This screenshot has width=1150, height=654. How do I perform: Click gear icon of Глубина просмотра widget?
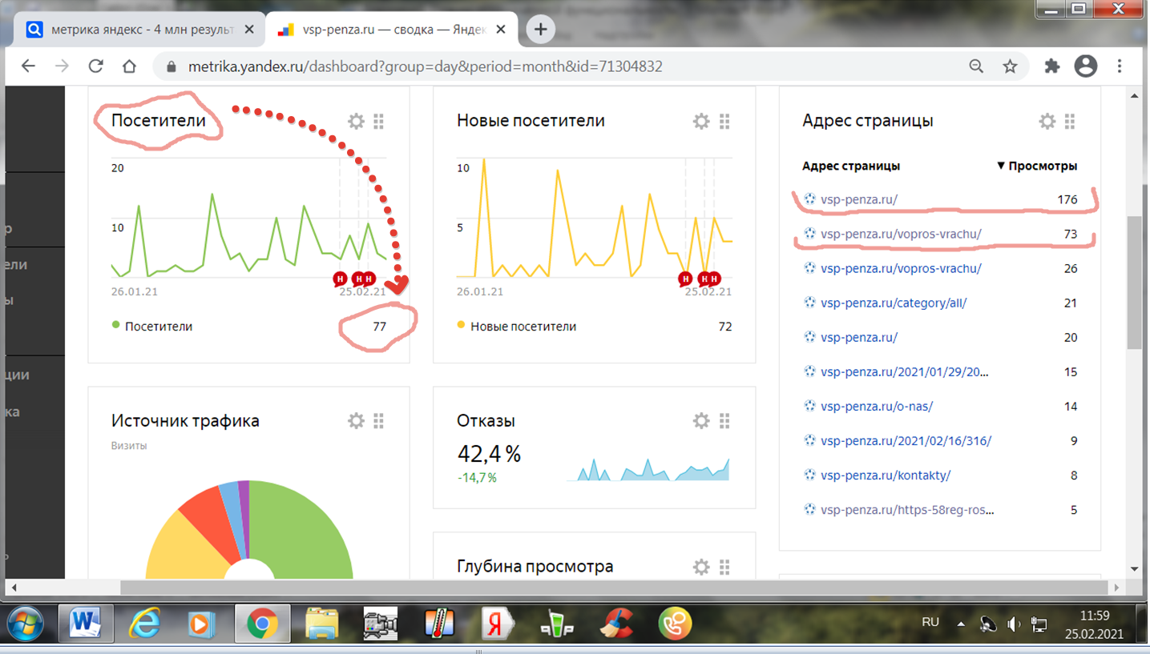point(701,568)
